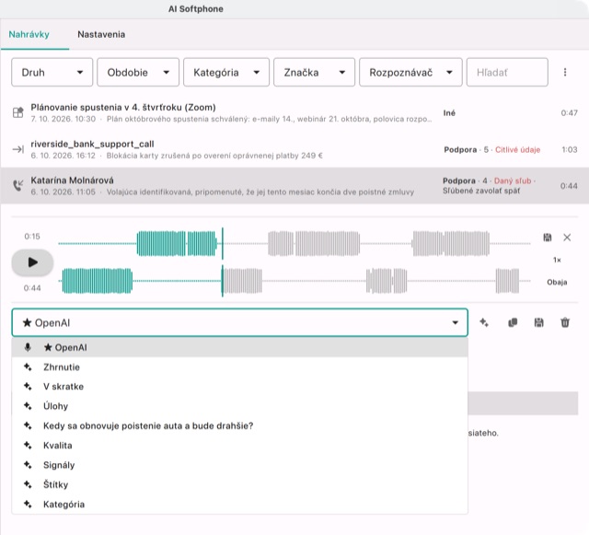Image resolution: width=589 pixels, height=535 pixels.
Task: Toggle the Obaja channel selector
Action: [557, 282]
